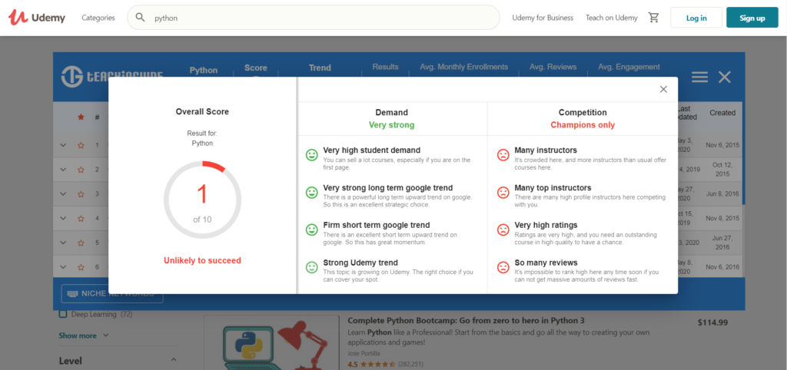Open the Categories menu
This screenshot has width=787, height=370.
pos(98,18)
